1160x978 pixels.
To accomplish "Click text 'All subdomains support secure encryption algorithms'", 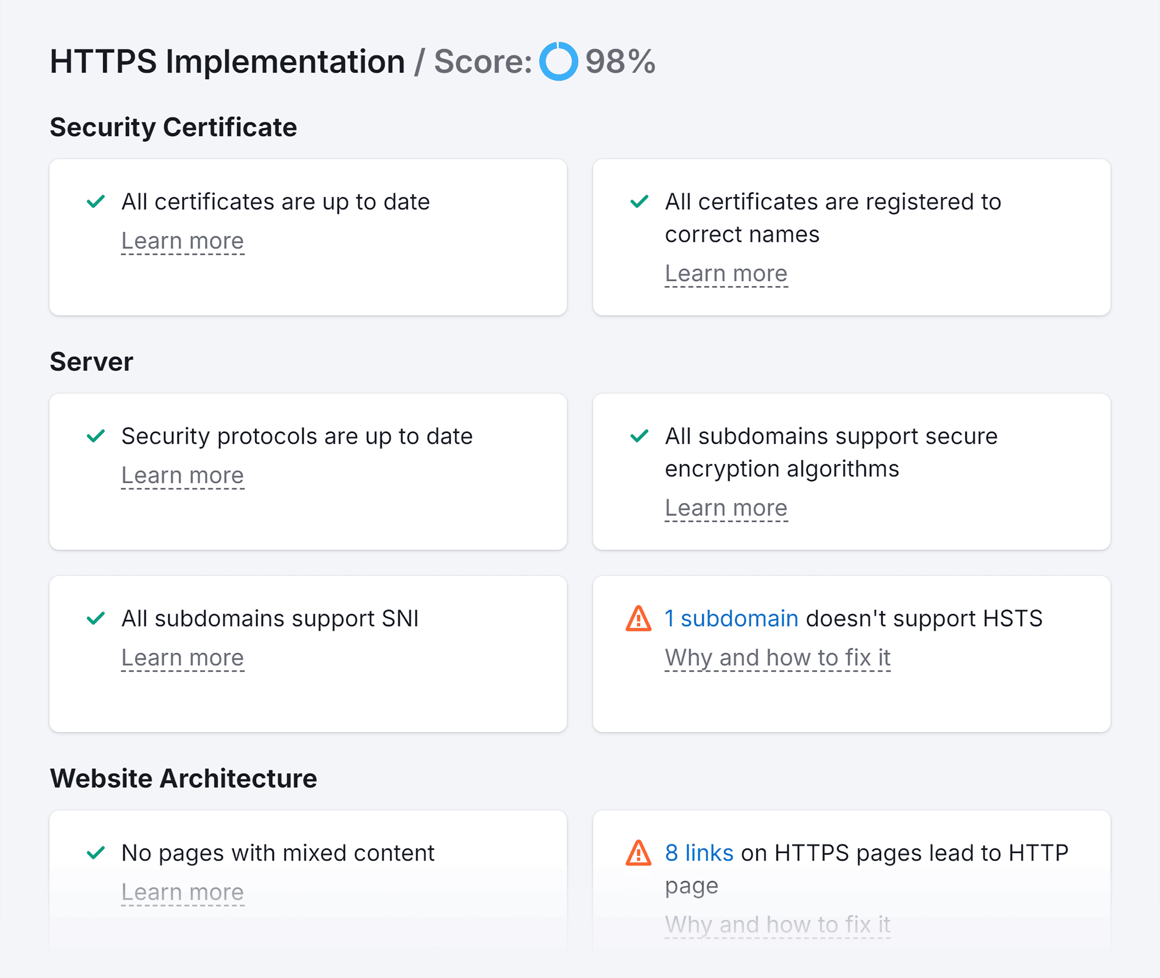I will [831, 453].
